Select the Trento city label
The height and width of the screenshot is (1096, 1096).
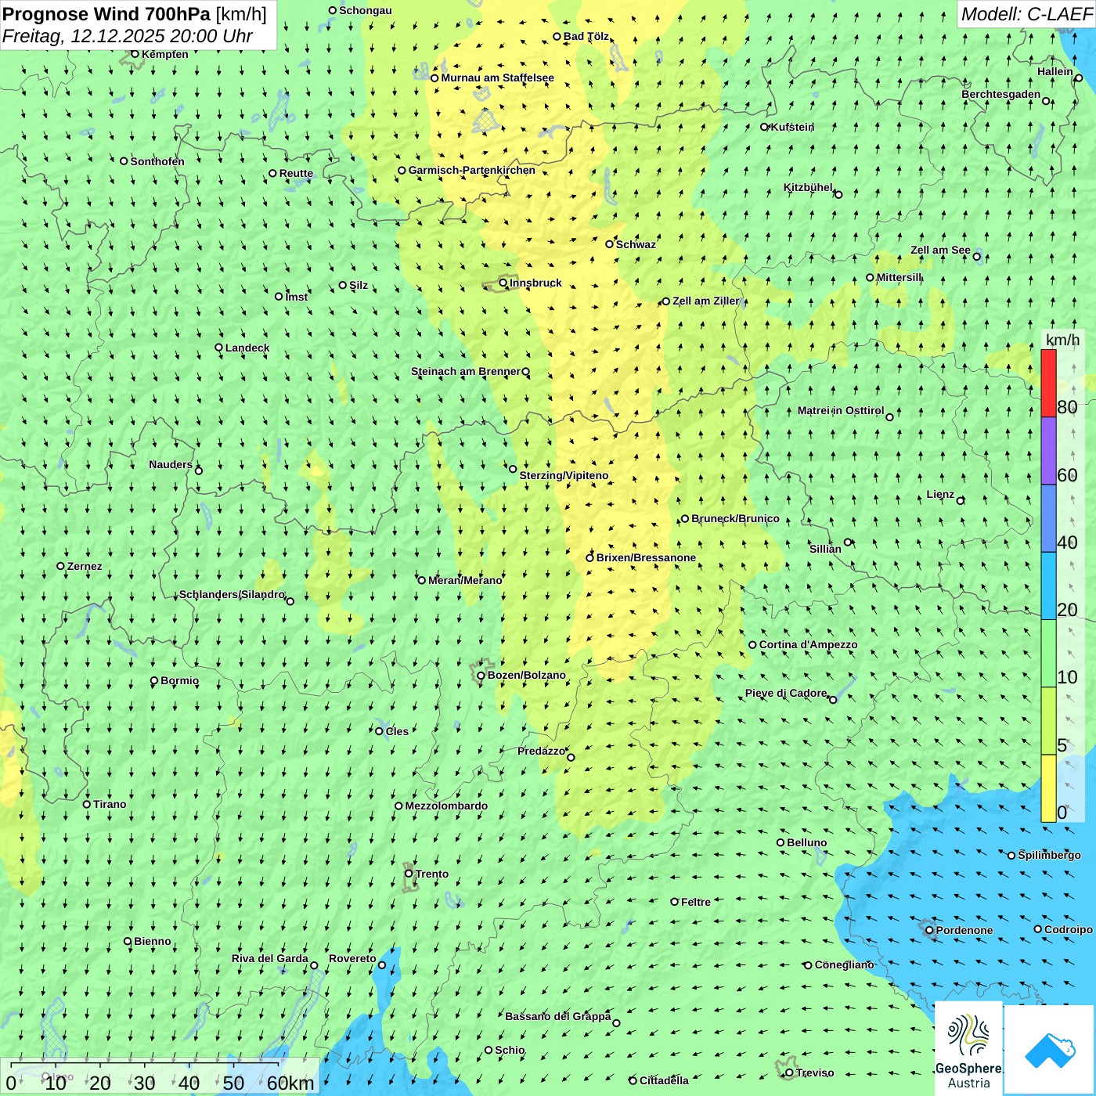[432, 874]
